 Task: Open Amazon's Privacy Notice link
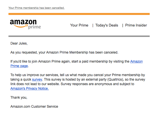[29, 89]
